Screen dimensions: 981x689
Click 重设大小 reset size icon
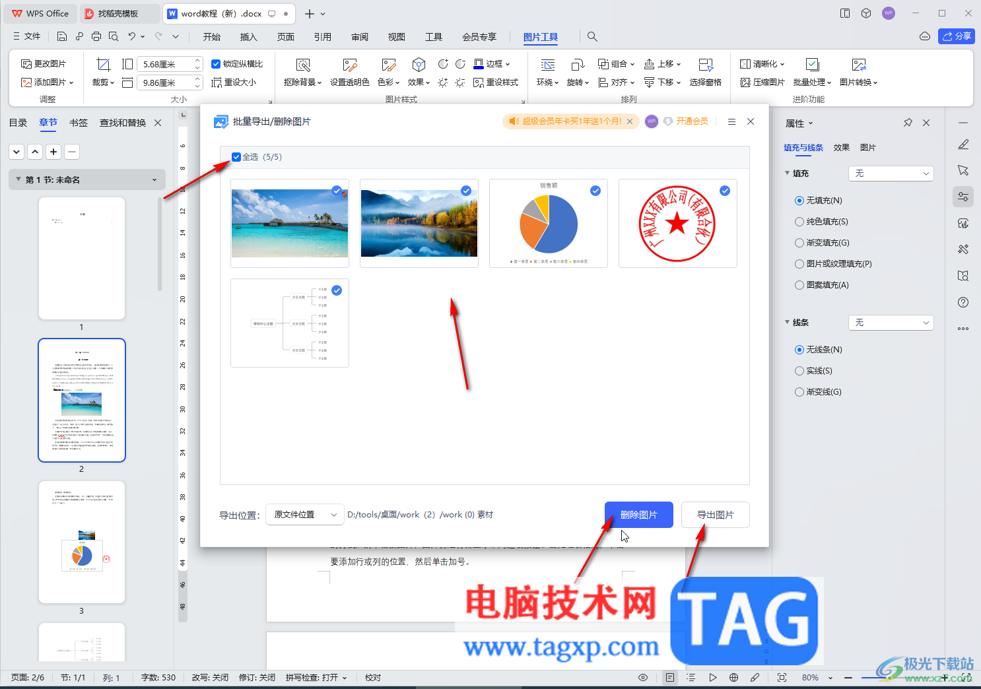coord(234,82)
